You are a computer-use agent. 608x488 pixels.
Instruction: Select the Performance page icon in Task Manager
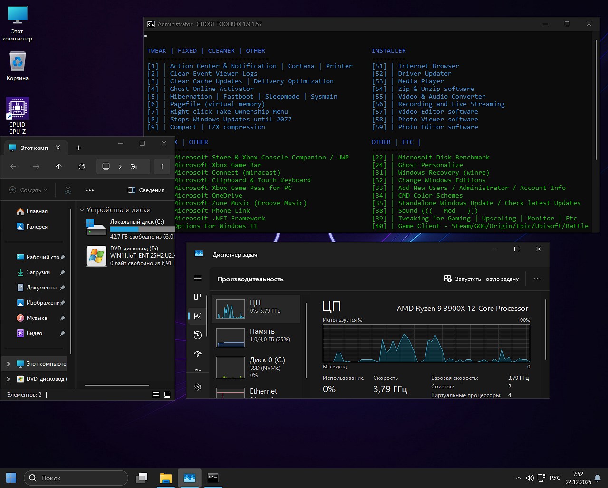click(198, 316)
